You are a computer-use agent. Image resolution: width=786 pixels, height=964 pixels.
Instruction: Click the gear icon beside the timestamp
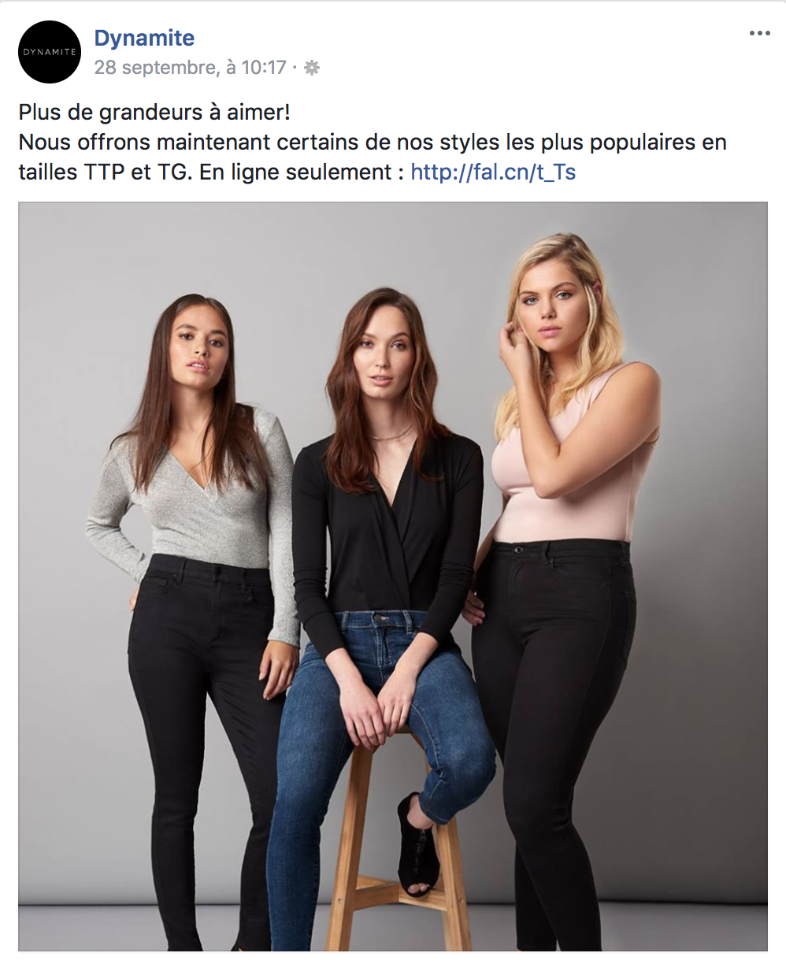312,68
